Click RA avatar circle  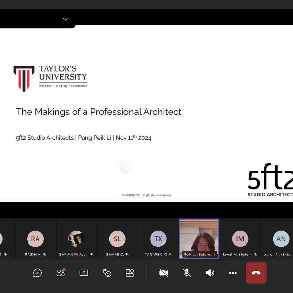pos(35,239)
